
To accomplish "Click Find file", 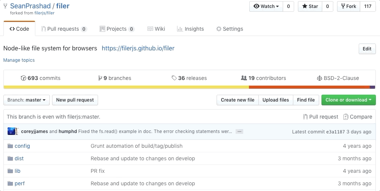I will click(306, 100).
